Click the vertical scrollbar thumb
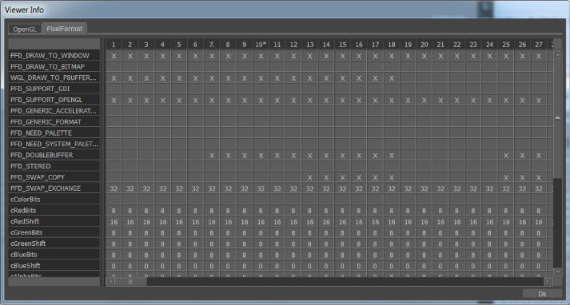Viewport: 570px width, 305px height. [557, 117]
